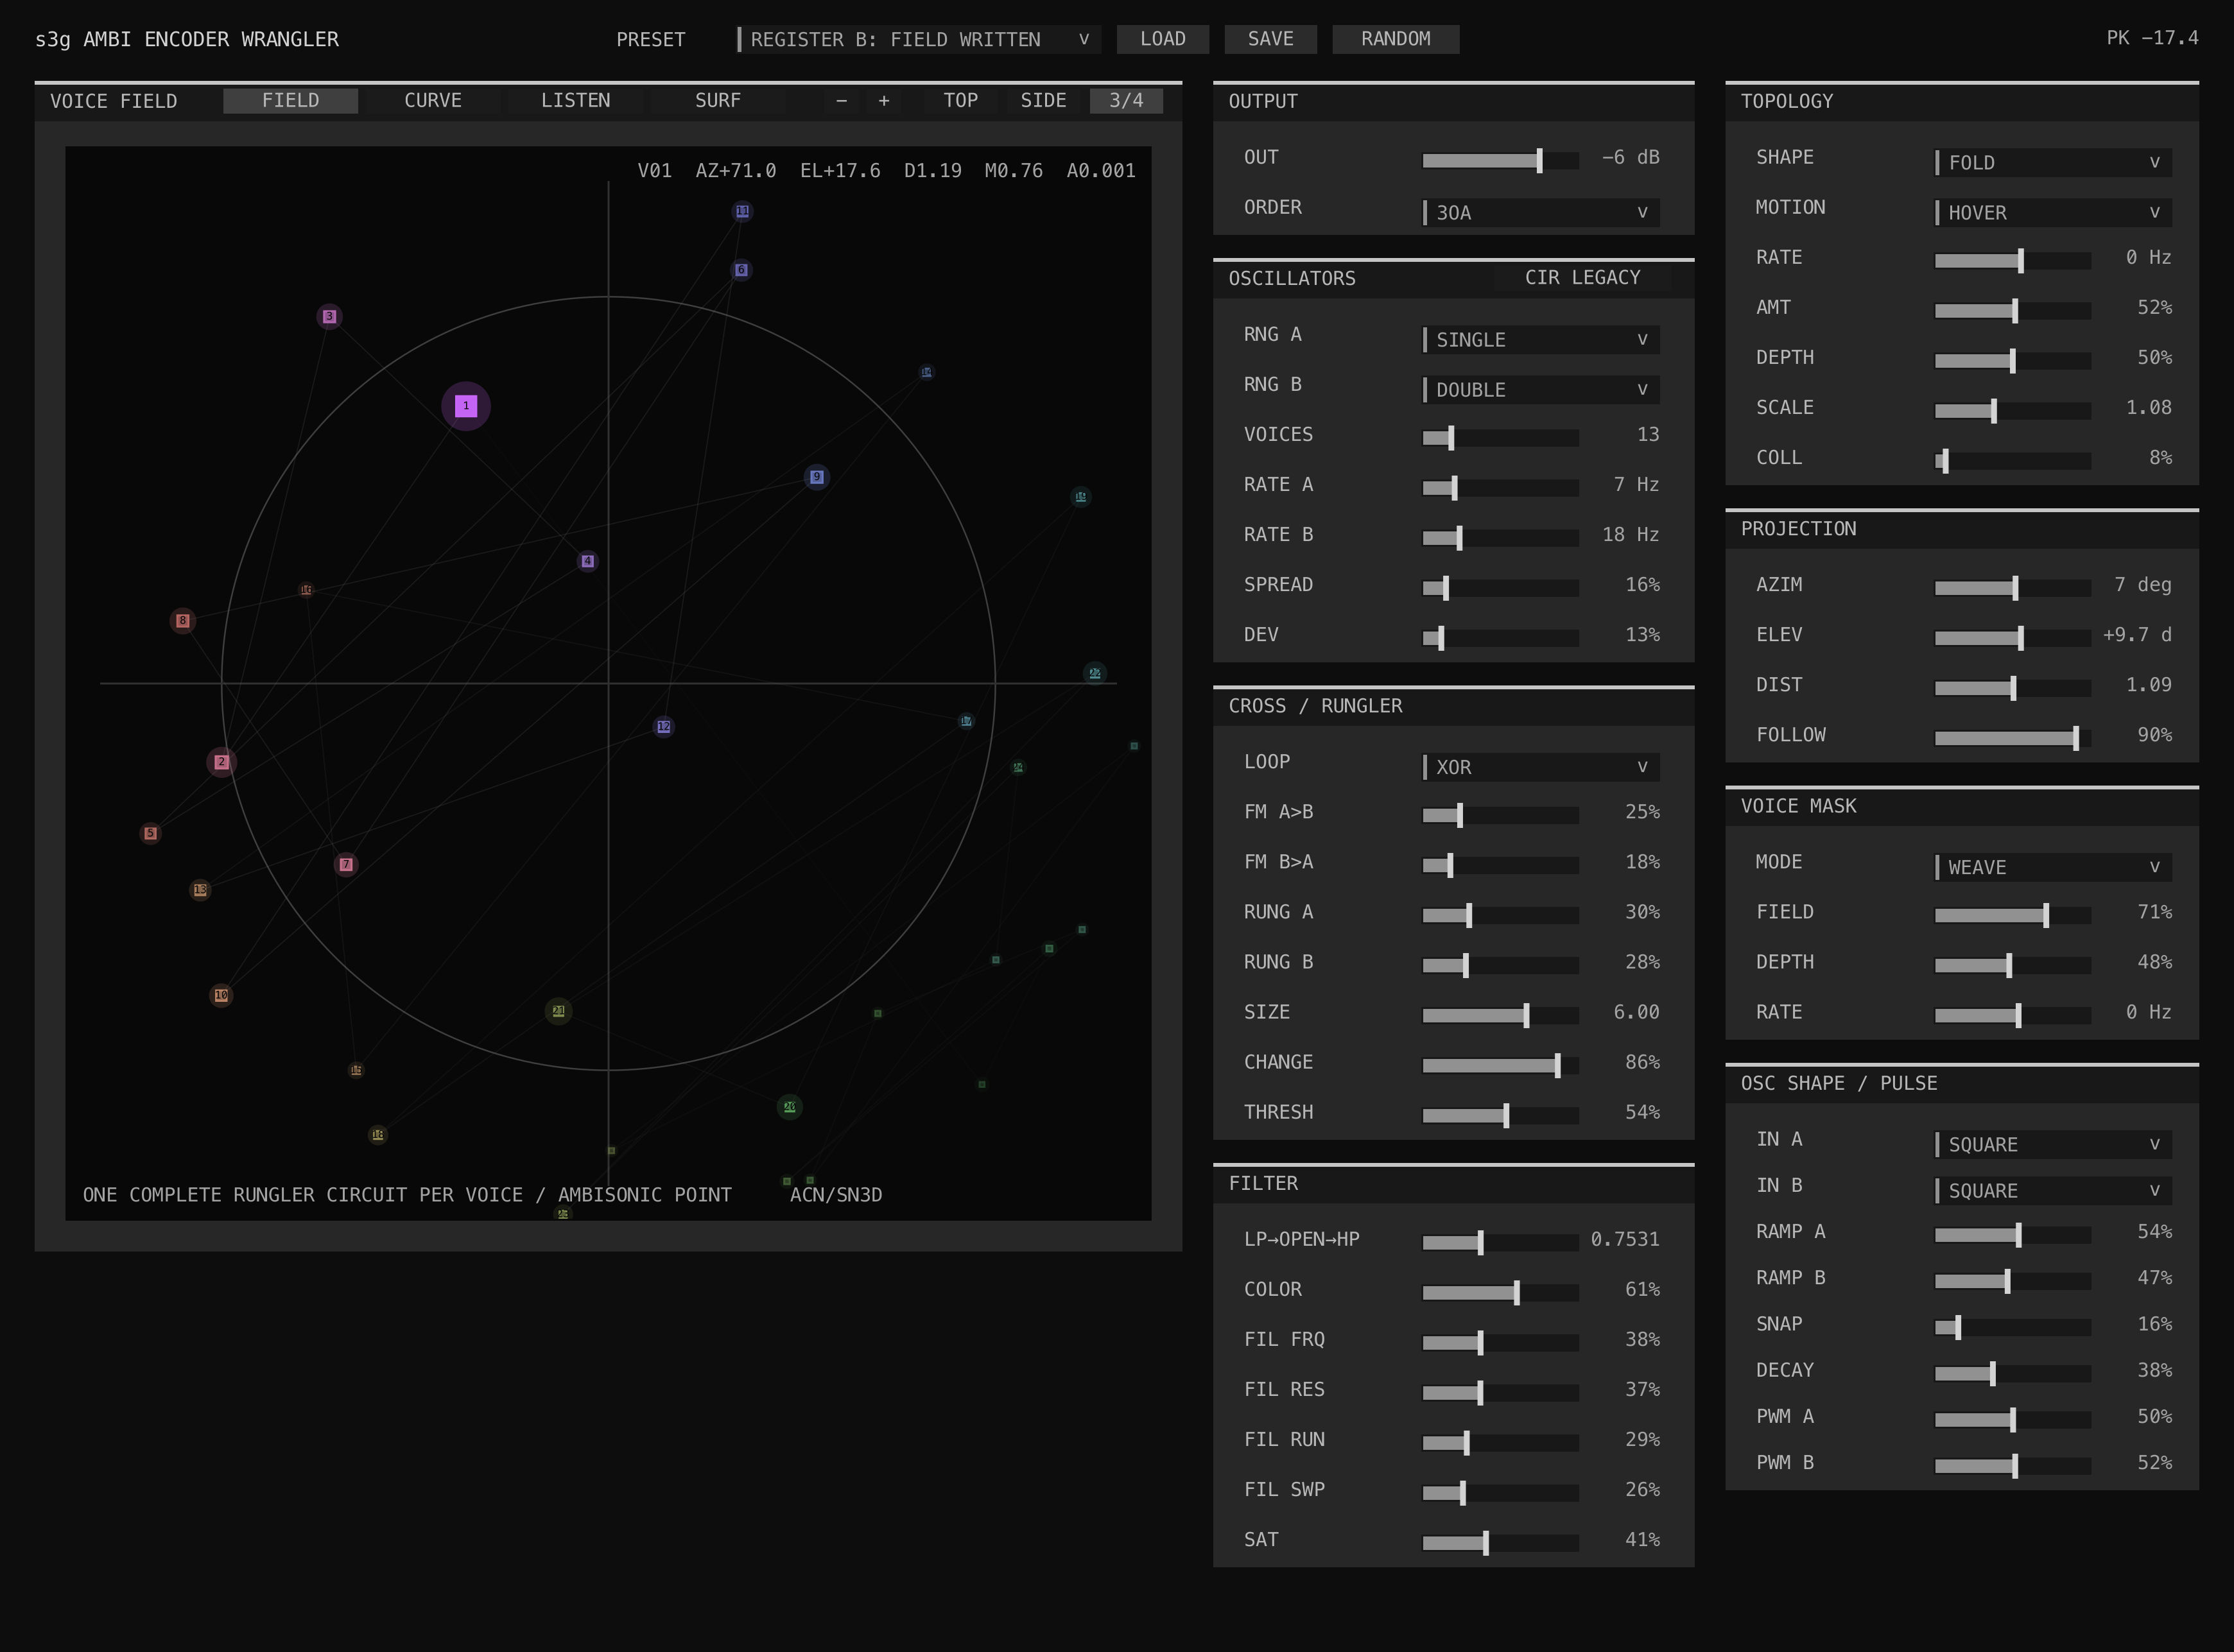Screen dimensions: 2234x1652
Task: Open the PRESET dropdown
Action: [x=918, y=39]
